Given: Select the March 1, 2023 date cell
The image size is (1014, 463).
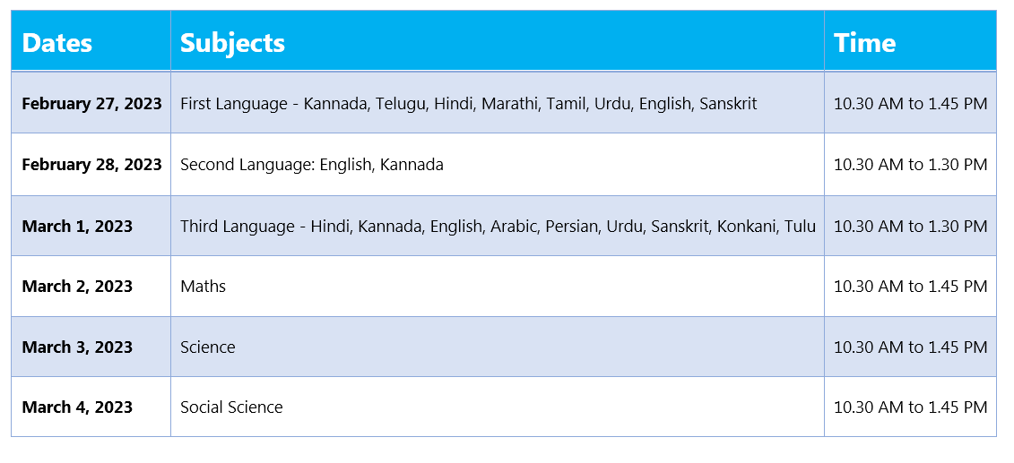Looking at the screenshot, I should point(91,226).
